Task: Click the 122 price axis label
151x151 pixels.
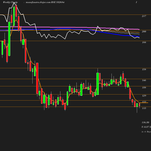Action: pyautogui.click(x=144, y=102)
